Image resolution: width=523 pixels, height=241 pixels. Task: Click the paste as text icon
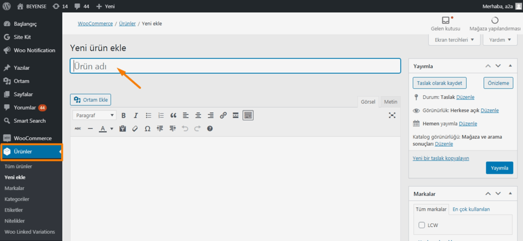[123, 128]
